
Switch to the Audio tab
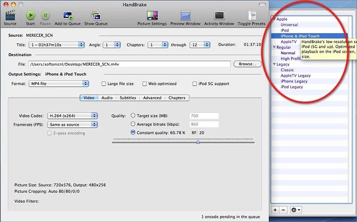107,98
